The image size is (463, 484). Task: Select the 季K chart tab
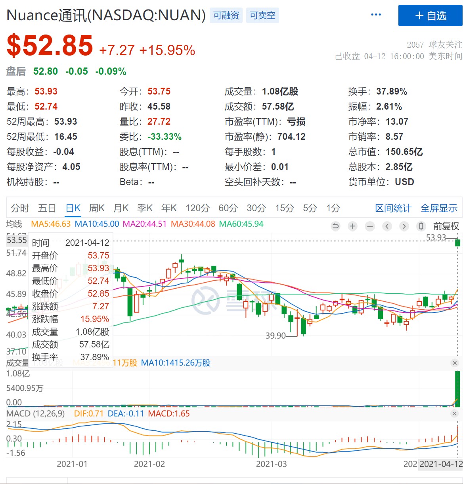pyautogui.click(x=145, y=208)
